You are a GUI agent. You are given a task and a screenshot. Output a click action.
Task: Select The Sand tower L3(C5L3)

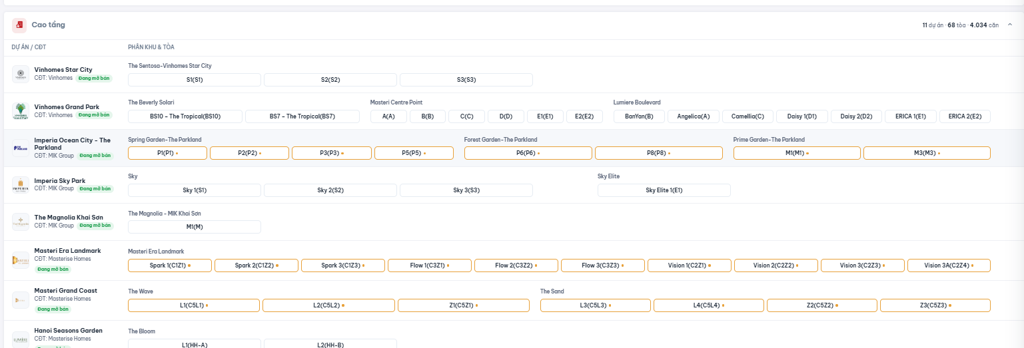tap(596, 305)
